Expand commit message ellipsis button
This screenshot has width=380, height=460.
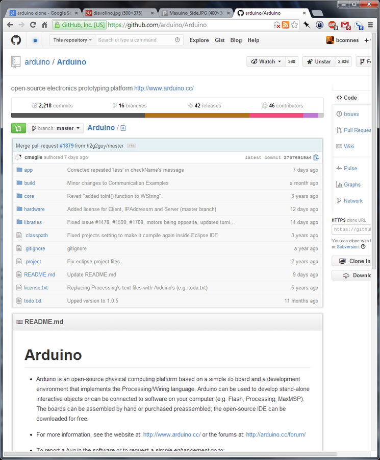click(x=132, y=146)
